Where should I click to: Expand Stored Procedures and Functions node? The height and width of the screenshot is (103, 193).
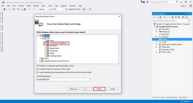[38, 61]
